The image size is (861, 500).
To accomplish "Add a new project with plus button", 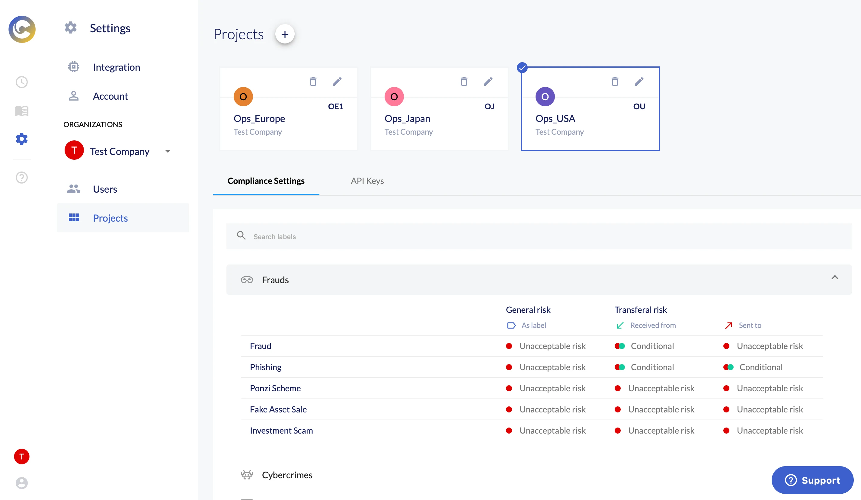I will (285, 34).
